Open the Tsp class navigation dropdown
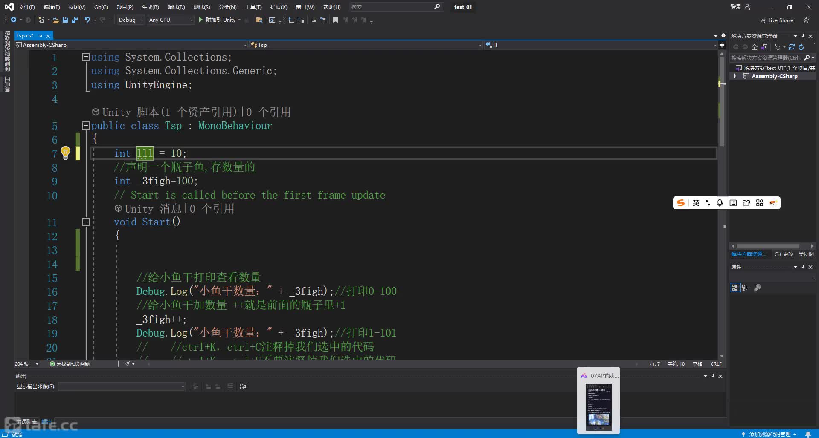819x438 pixels. point(366,45)
